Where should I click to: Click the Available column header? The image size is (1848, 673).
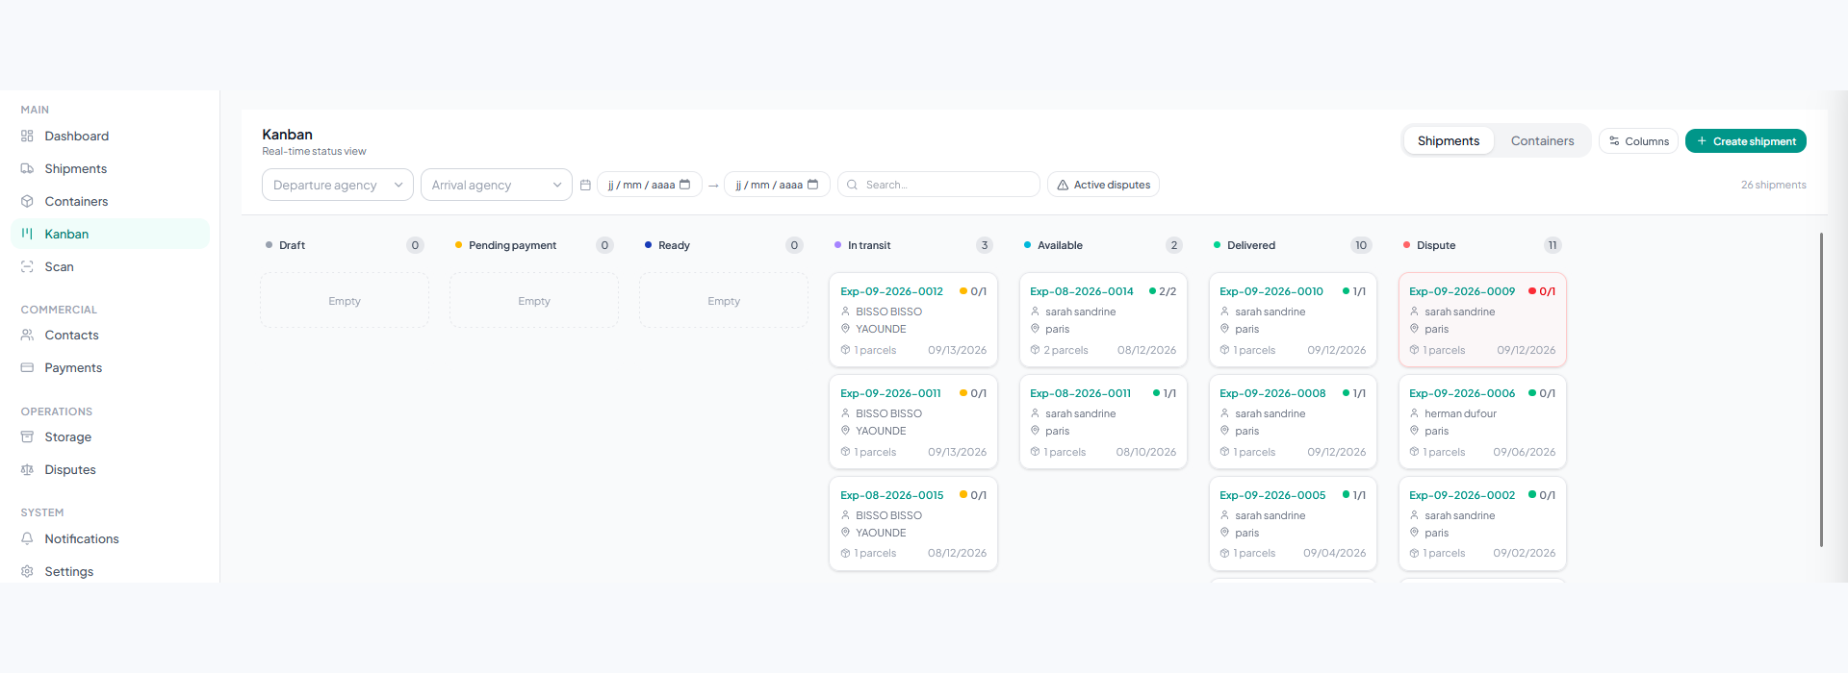click(x=1103, y=245)
